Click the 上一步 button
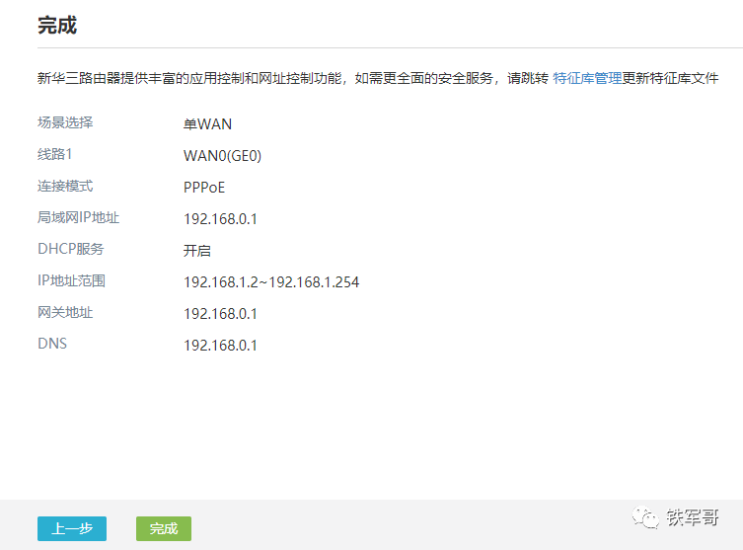Image resolution: width=743 pixels, height=550 pixels. [72, 528]
